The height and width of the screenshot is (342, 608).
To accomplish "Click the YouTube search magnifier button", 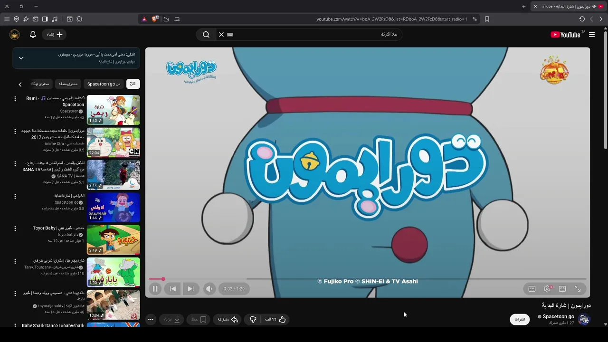I will pos(206,34).
